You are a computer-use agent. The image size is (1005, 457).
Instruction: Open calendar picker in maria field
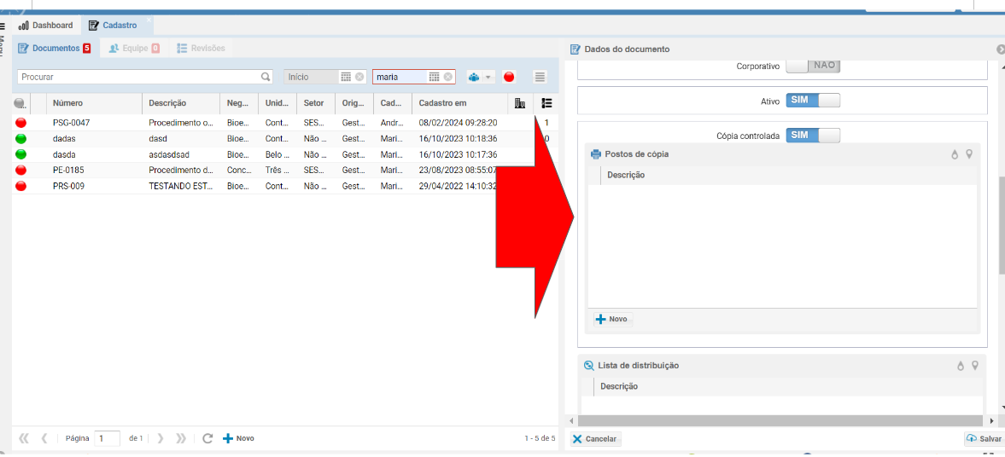click(x=434, y=77)
